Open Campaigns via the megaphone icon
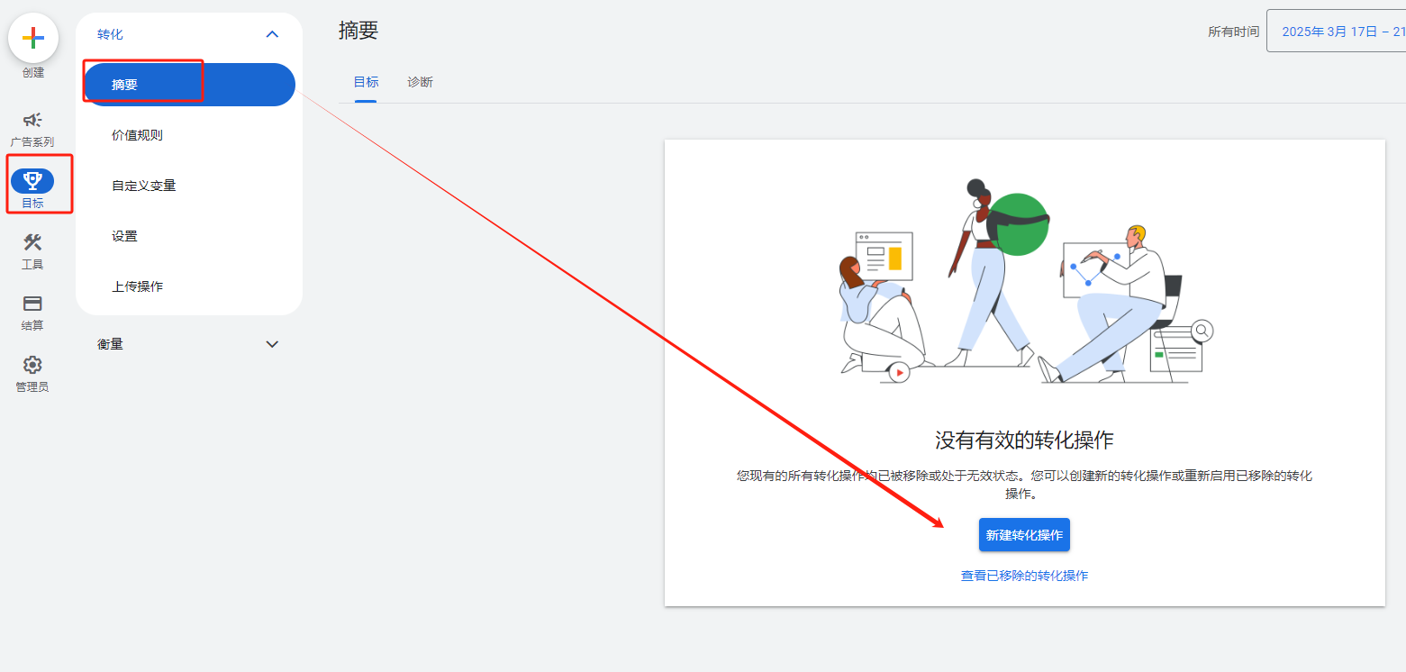The height and width of the screenshot is (672, 1406). (32, 121)
